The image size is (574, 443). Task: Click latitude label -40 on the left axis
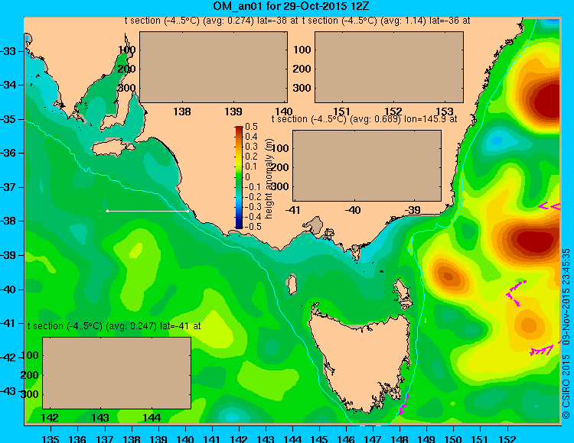pos(8,289)
